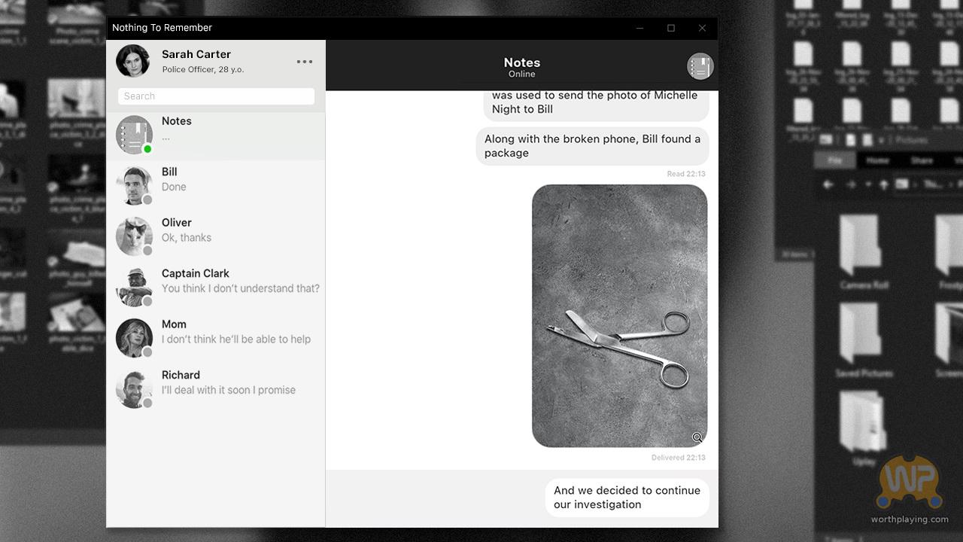
Task: Click the Notes notebook icon in chat header
Action: 700,66
